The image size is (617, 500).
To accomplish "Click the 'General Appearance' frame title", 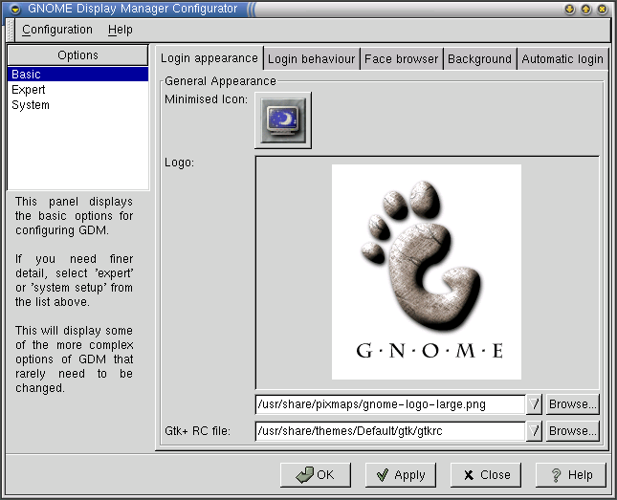I will coord(220,81).
